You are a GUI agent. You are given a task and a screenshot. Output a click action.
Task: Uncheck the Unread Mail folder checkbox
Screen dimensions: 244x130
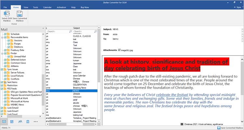[x=9, y=56]
